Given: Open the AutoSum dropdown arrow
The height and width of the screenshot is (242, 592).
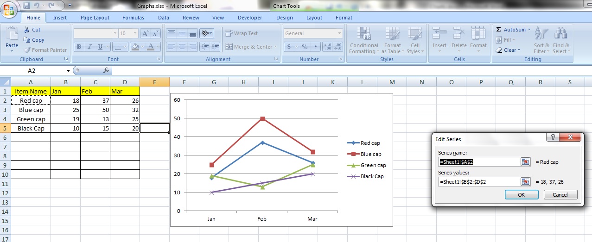Looking at the screenshot, I should tap(529, 30).
